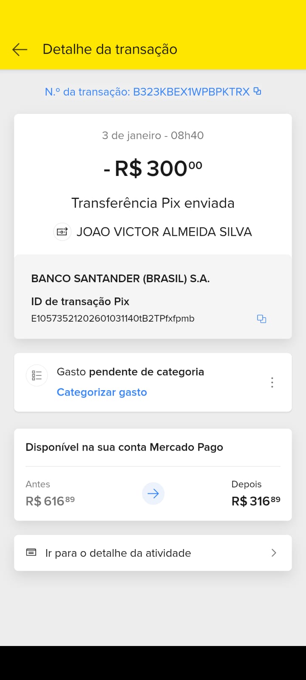Tap the BANCO SANTANDER (BRASIL) S.A. label
This screenshot has width=306, height=680.
(x=120, y=279)
